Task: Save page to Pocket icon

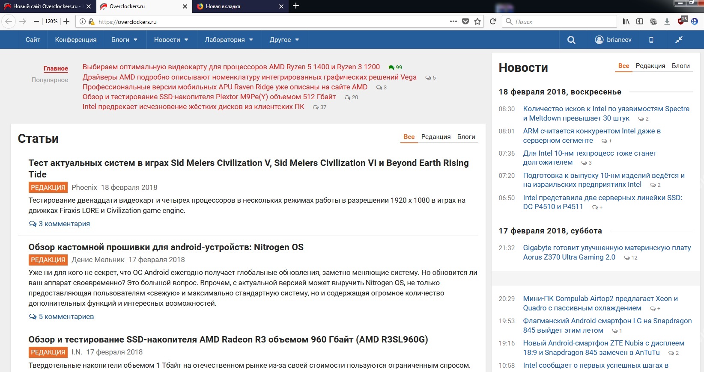Action: (465, 21)
